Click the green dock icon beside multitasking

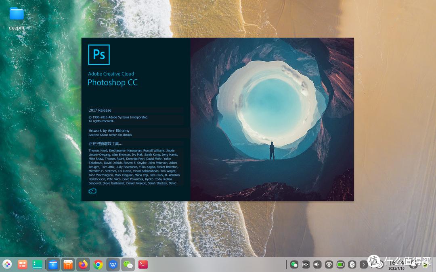point(37,264)
